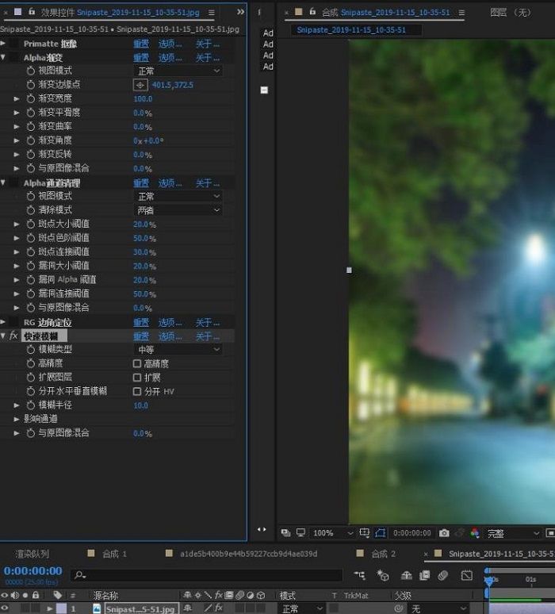Click the snapshot camera icon in viewer
This screenshot has width=555, height=614.
444,533
